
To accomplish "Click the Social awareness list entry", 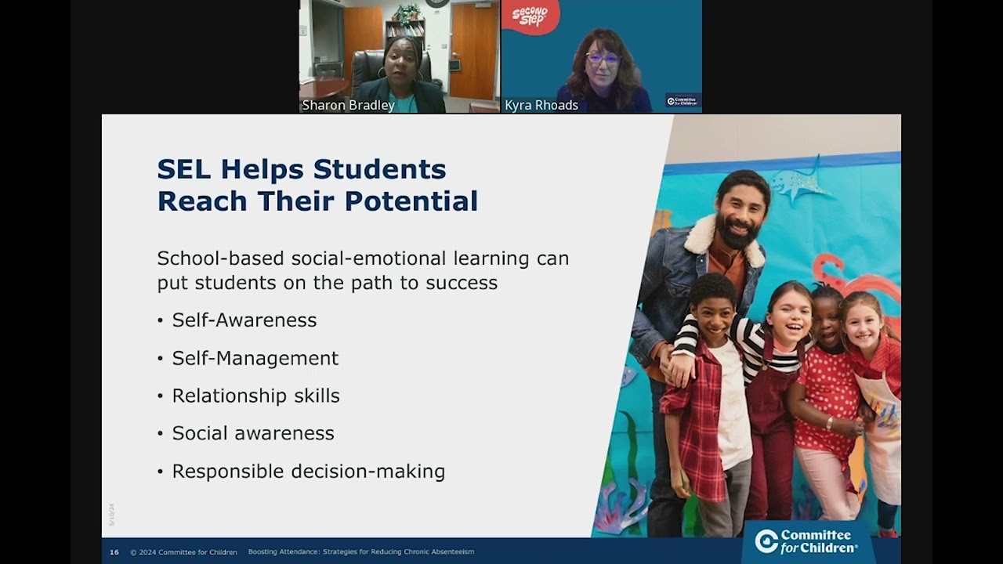I will click(252, 432).
